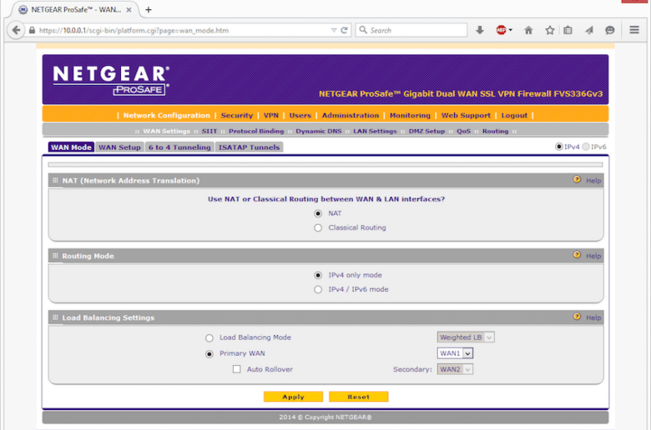Viewport: 651px width, 430px height.
Task: Open a new browser tab with plus
Action: [149, 9]
